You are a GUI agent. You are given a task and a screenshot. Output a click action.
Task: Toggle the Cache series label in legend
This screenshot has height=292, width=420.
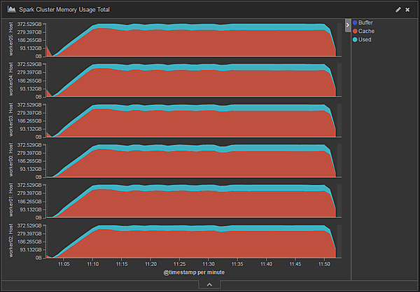(x=365, y=32)
